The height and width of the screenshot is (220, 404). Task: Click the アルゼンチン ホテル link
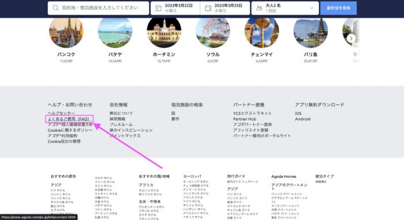[x=151, y=207]
